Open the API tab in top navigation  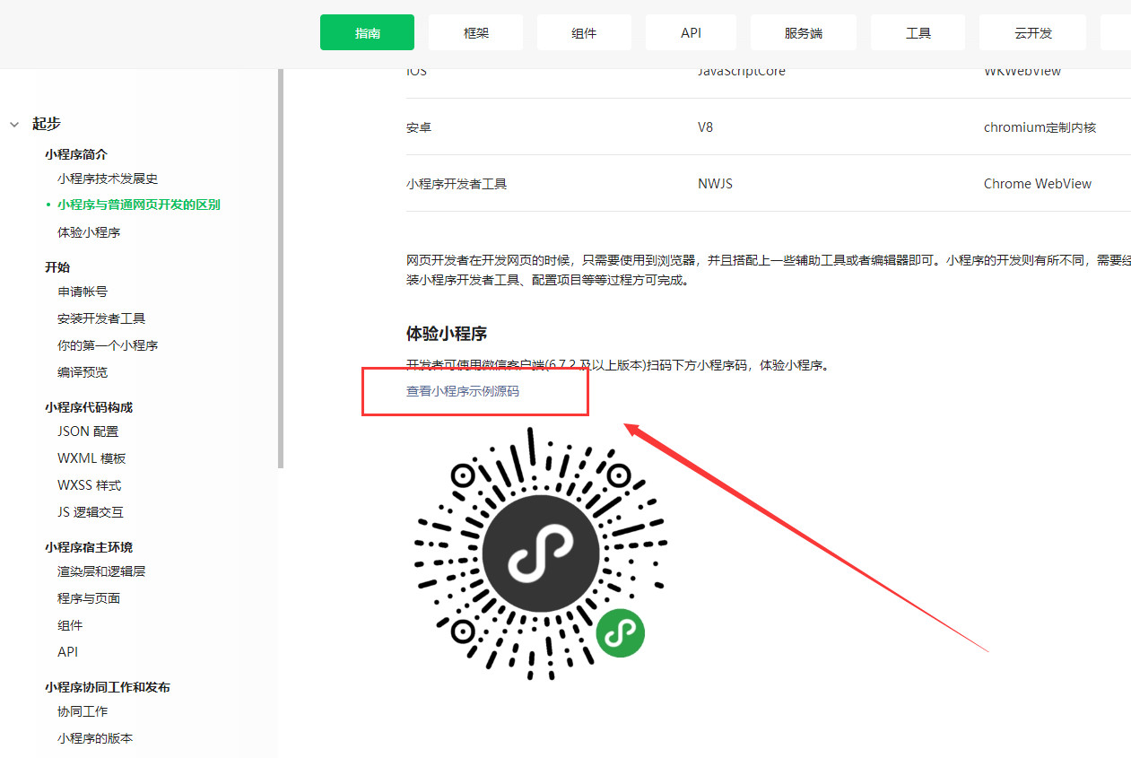[x=691, y=32]
